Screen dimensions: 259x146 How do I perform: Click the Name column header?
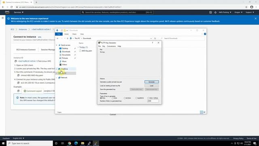pos(81,43)
